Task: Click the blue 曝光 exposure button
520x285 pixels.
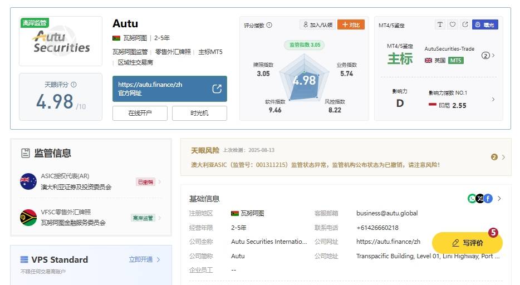Action: 485,24
